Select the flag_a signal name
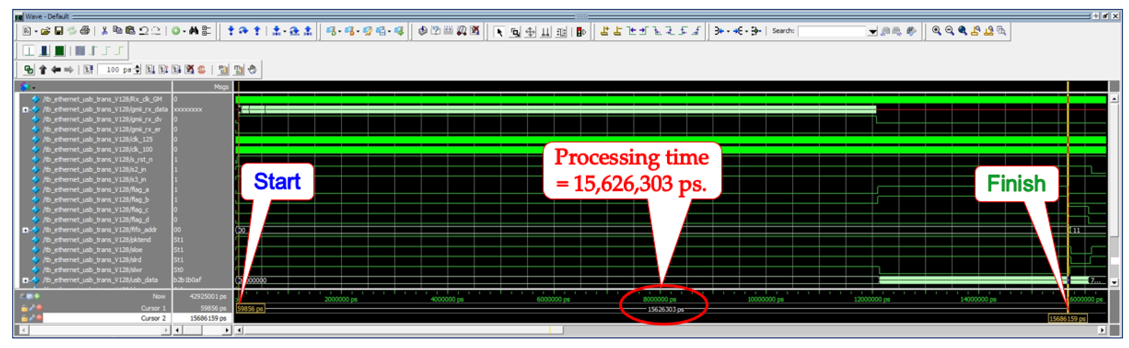Viewport: 1129px width, 348px height. 96,190
